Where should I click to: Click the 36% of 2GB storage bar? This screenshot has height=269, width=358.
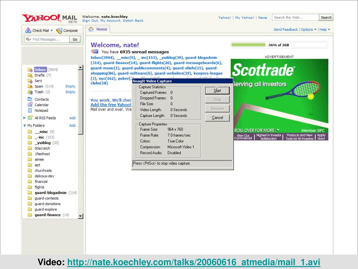[x=279, y=45]
